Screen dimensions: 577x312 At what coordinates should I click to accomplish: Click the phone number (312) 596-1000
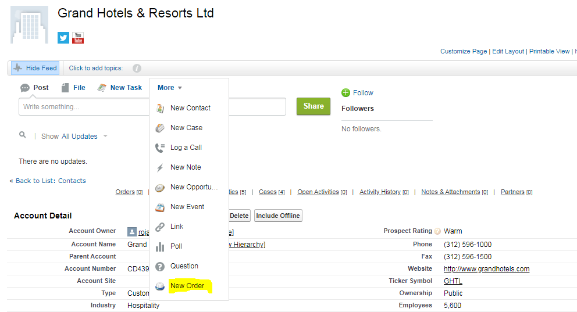[468, 245]
